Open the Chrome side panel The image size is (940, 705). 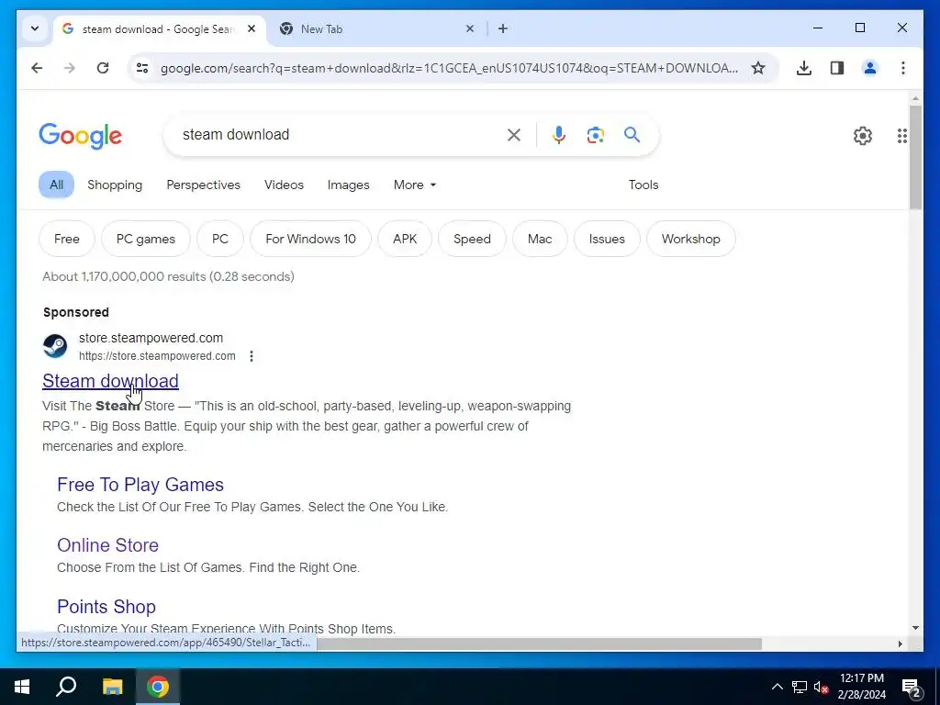coord(837,68)
